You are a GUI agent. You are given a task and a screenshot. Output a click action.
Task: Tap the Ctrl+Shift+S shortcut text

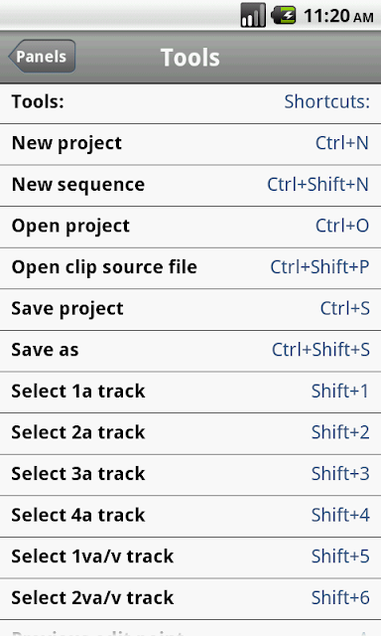pos(320,350)
